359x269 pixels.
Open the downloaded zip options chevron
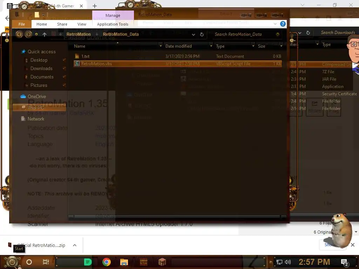75,245
